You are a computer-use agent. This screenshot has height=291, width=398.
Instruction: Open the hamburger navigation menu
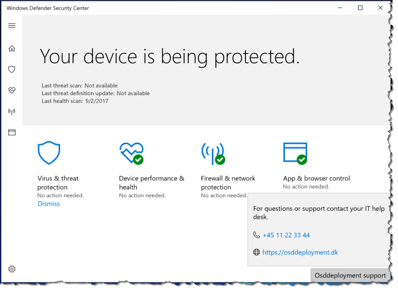(12, 25)
